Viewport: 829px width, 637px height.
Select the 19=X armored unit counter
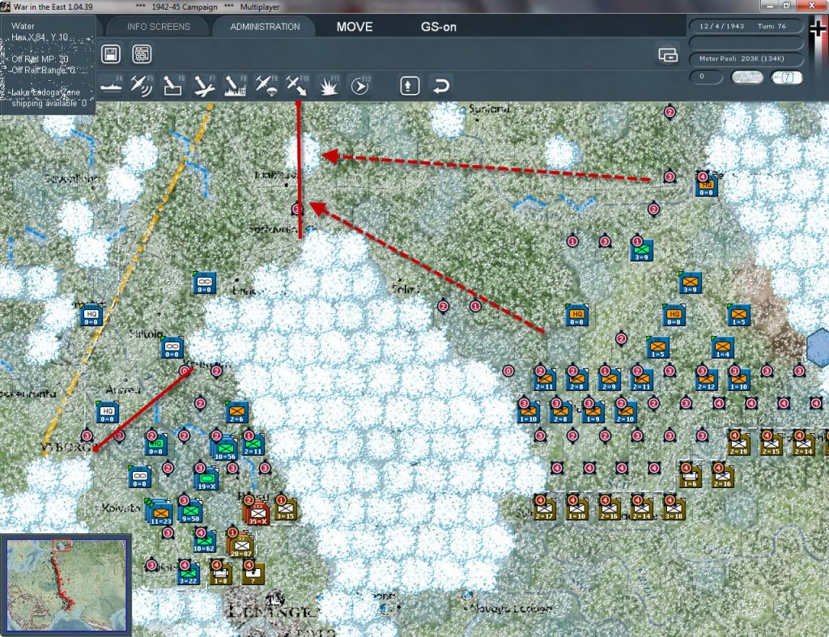click(x=206, y=479)
